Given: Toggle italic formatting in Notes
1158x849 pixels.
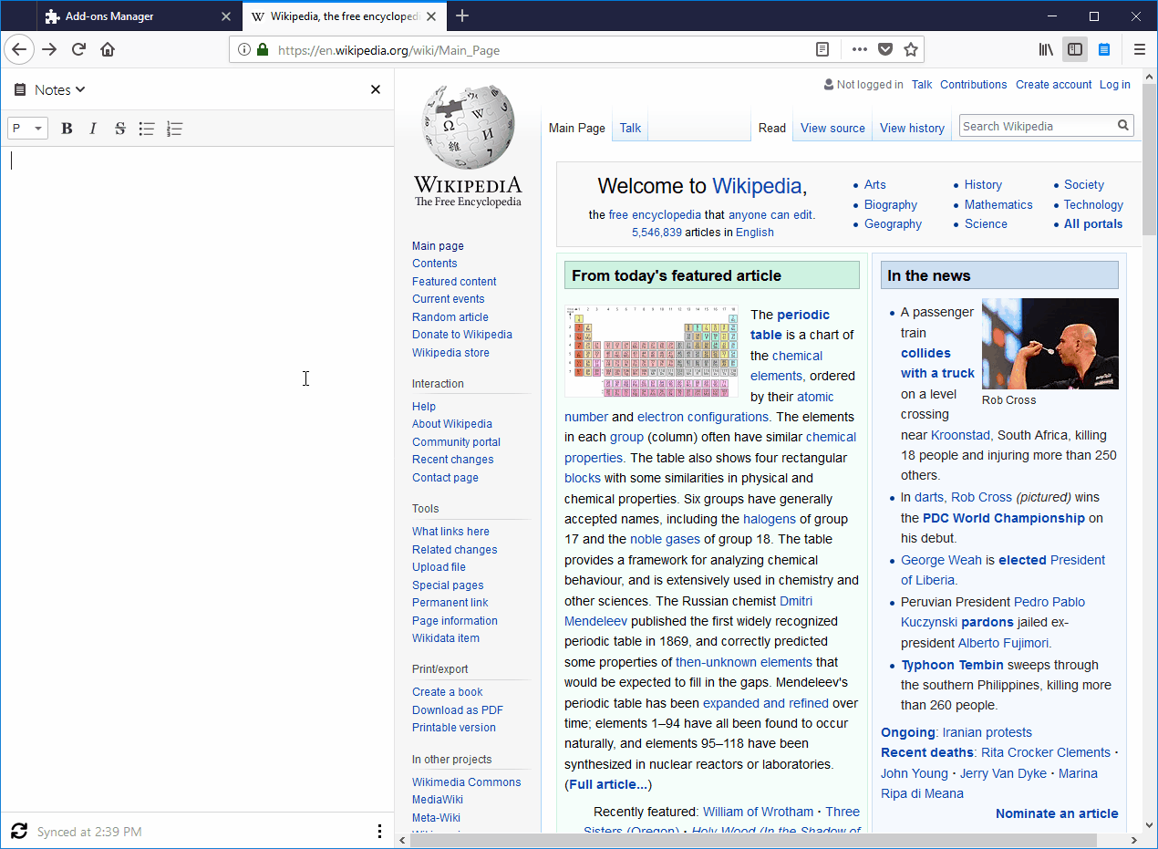Looking at the screenshot, I should pos(92,129).
